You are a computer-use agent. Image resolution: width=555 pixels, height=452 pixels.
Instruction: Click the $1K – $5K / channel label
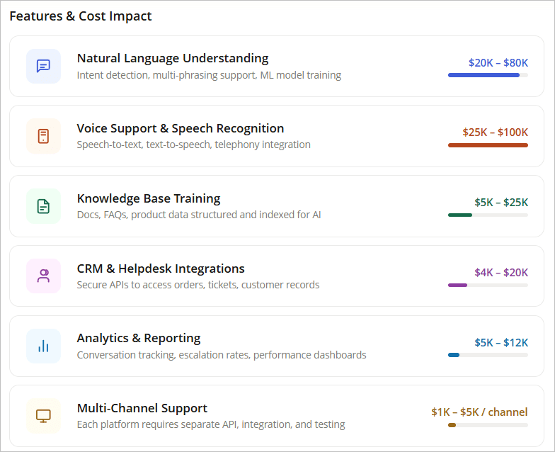pos(480,412)
